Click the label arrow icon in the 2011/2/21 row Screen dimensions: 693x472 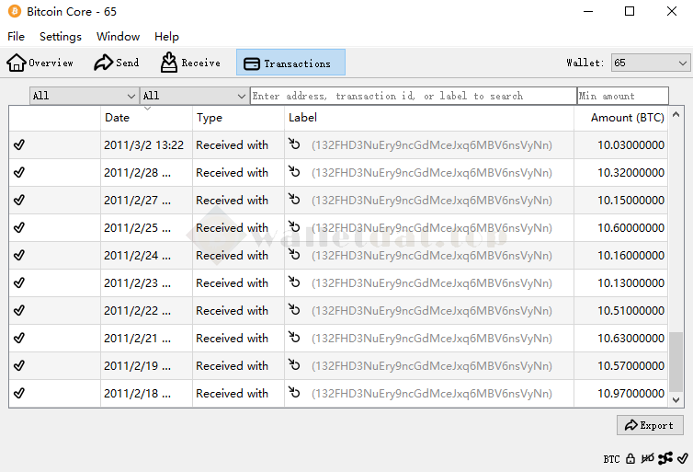(294, 338)
